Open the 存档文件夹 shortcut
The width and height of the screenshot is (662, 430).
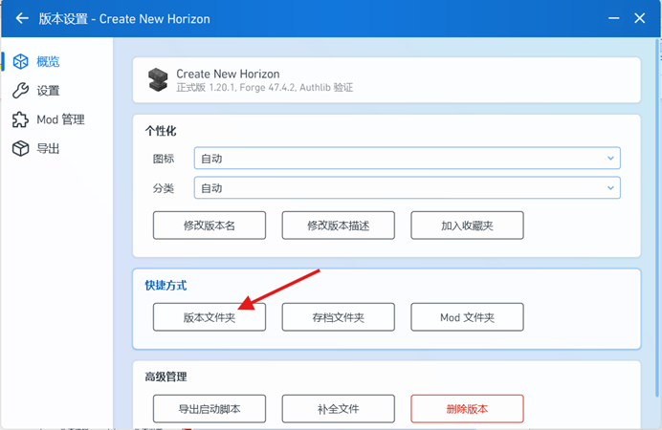click(x=338, y=317)
